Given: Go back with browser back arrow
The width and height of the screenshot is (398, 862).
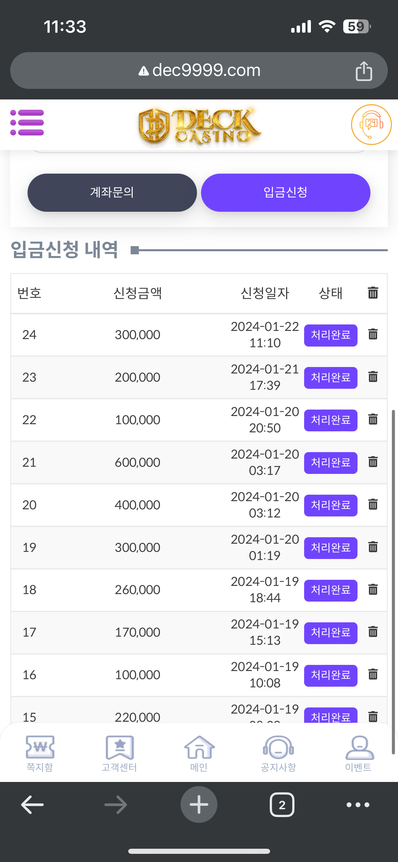Looking at the screenshot, I should pyautogui.click(x=33, y=805).
